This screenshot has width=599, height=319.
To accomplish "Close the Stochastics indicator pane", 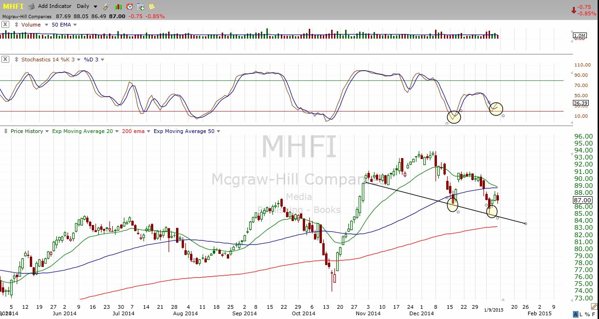I will pyautogui.click(x=5, y=60).
